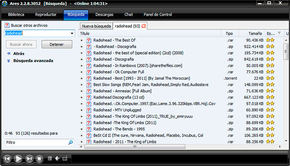Expand the In Rainbows (2007) row
Screen dimensions: 290x166
(81, 66)
